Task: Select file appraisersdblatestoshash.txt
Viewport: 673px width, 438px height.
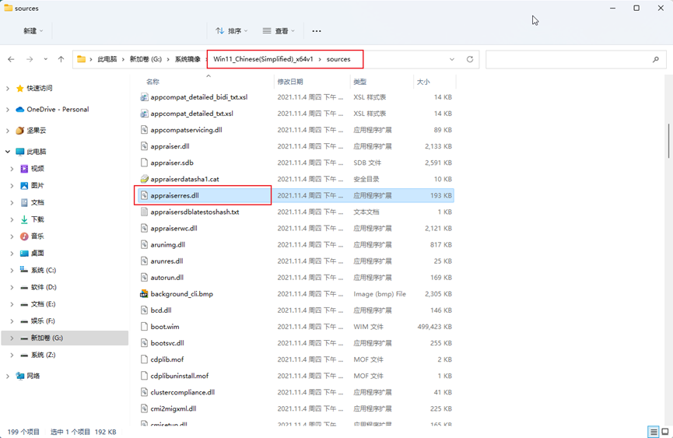Action: tap(195, 212)
